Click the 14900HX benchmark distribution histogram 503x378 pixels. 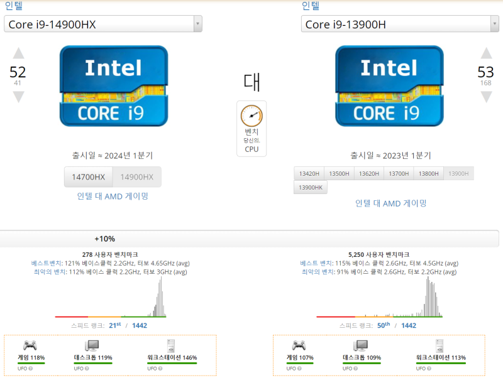pyautogui.click(x=111, y=297)
